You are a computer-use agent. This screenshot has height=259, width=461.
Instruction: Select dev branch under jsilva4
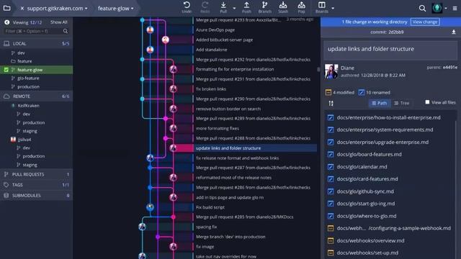tap(27, 147)
